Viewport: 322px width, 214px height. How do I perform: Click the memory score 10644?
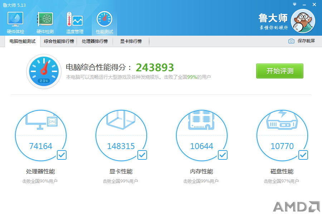(x=202, y=146)
